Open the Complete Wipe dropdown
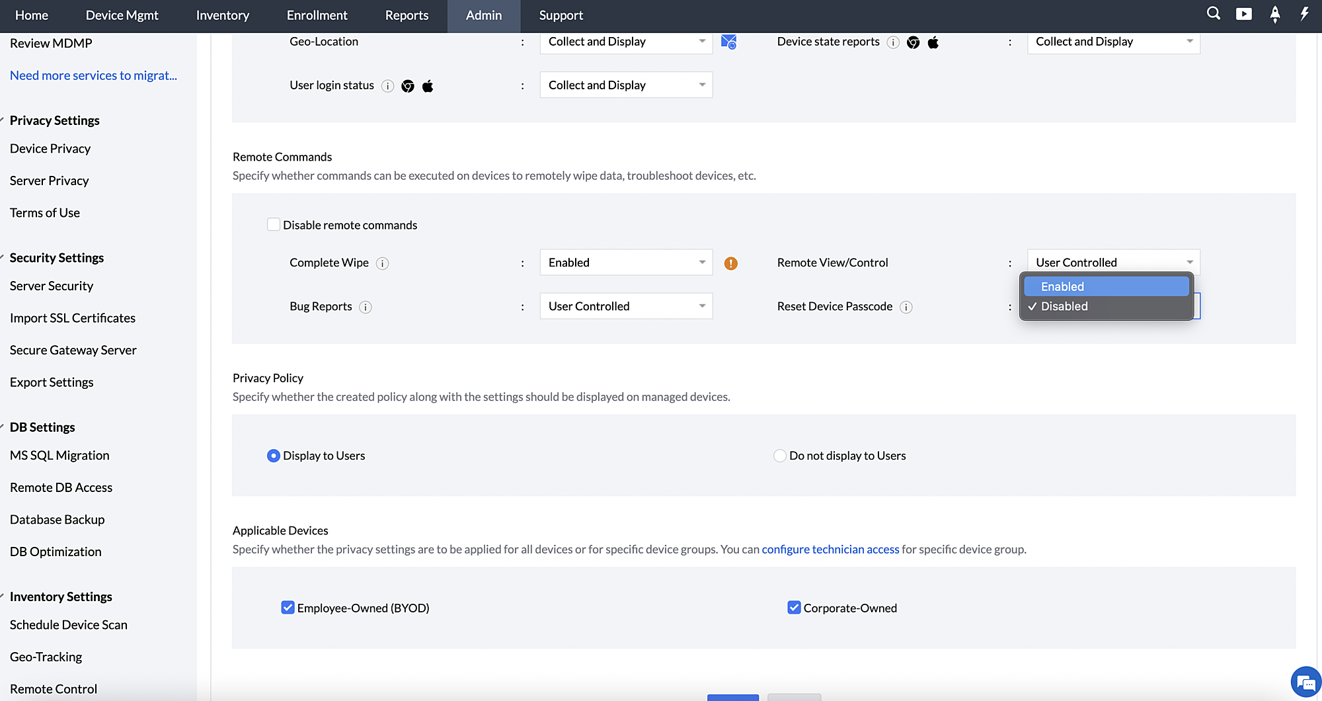This screenshot has width=1322, height=701. pyautogui.click(x=625, y=263)
